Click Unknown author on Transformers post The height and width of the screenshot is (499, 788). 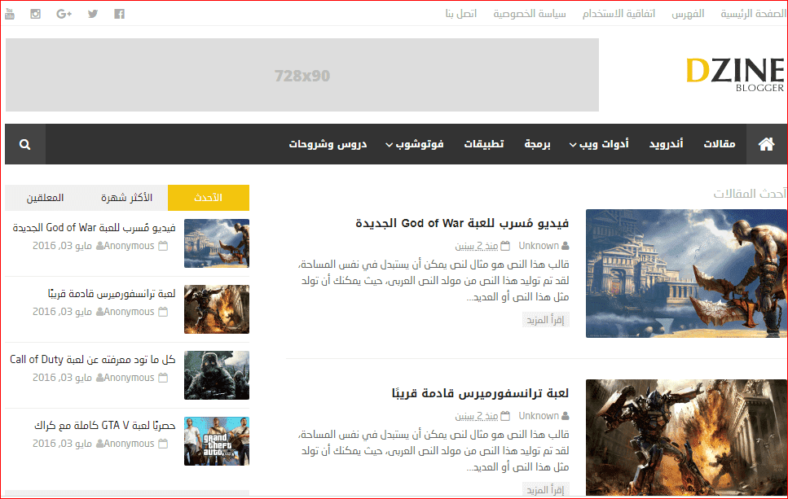coord(539,416)
